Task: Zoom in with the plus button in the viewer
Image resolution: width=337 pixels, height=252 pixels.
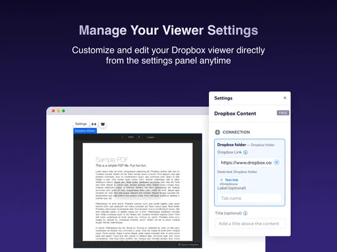Action: pyautogui.click(x=139, y=137)
